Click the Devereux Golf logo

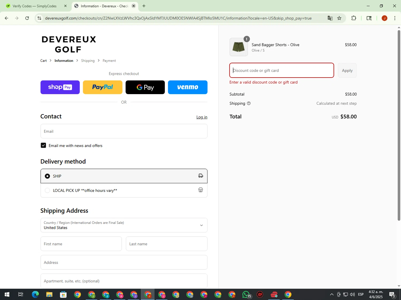[x=69, y=44]
